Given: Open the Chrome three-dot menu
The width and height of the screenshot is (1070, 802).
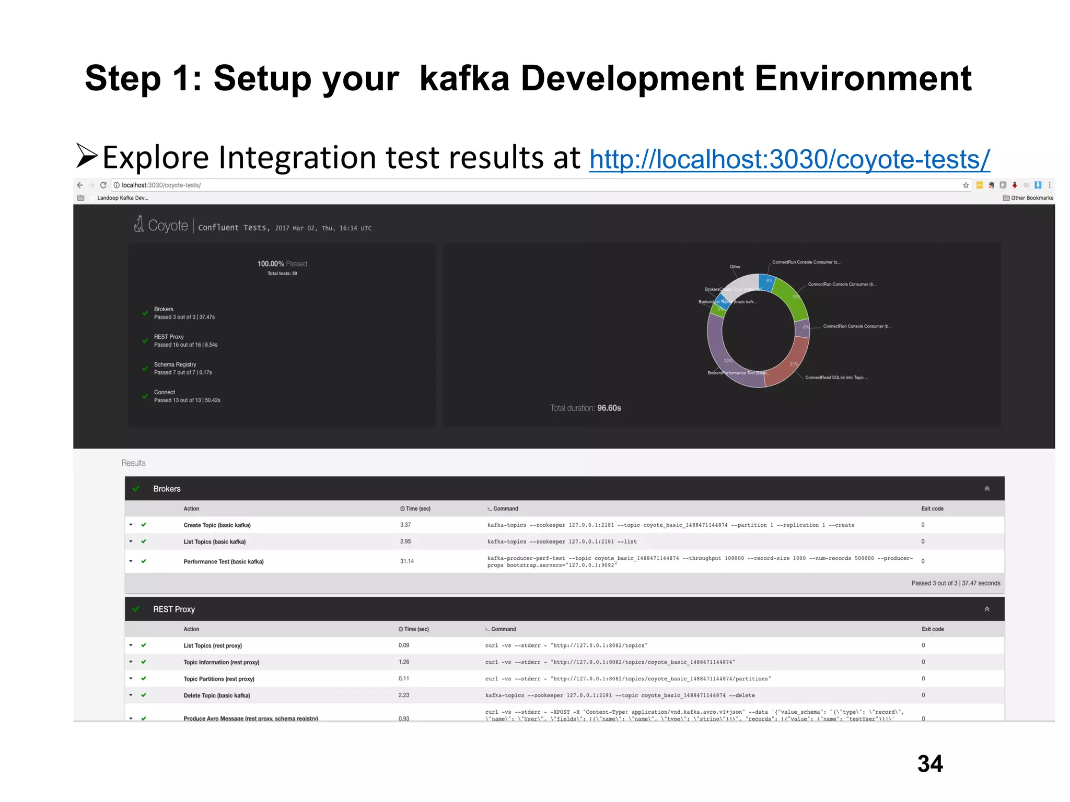Looking at the screenshot, I should (x=1050, y=185).
